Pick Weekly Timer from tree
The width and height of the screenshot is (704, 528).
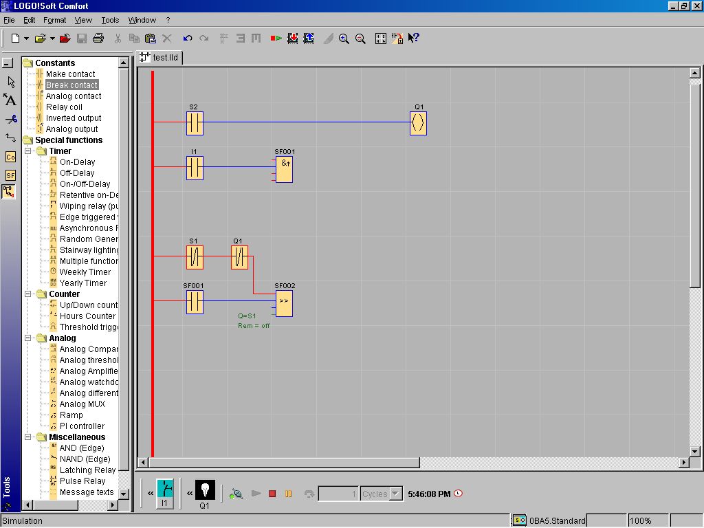pos(85,272)
